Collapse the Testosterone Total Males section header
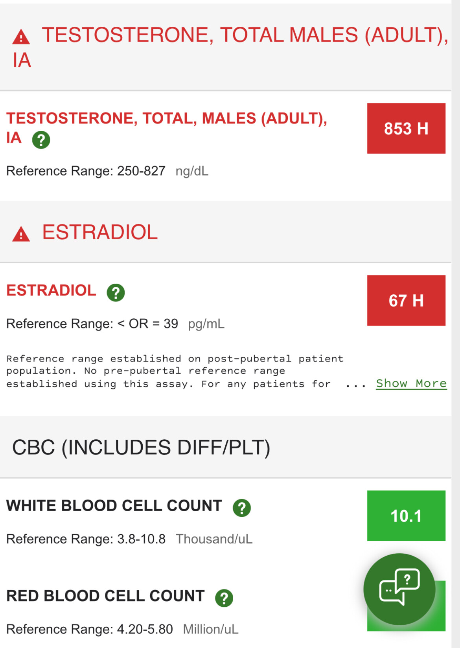Image resolution: width=460 pixels, height=648 pixels. (x=226, y=47)
